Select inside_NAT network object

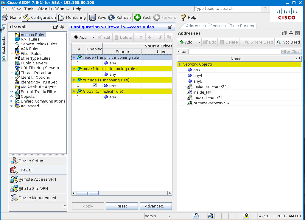203,92
